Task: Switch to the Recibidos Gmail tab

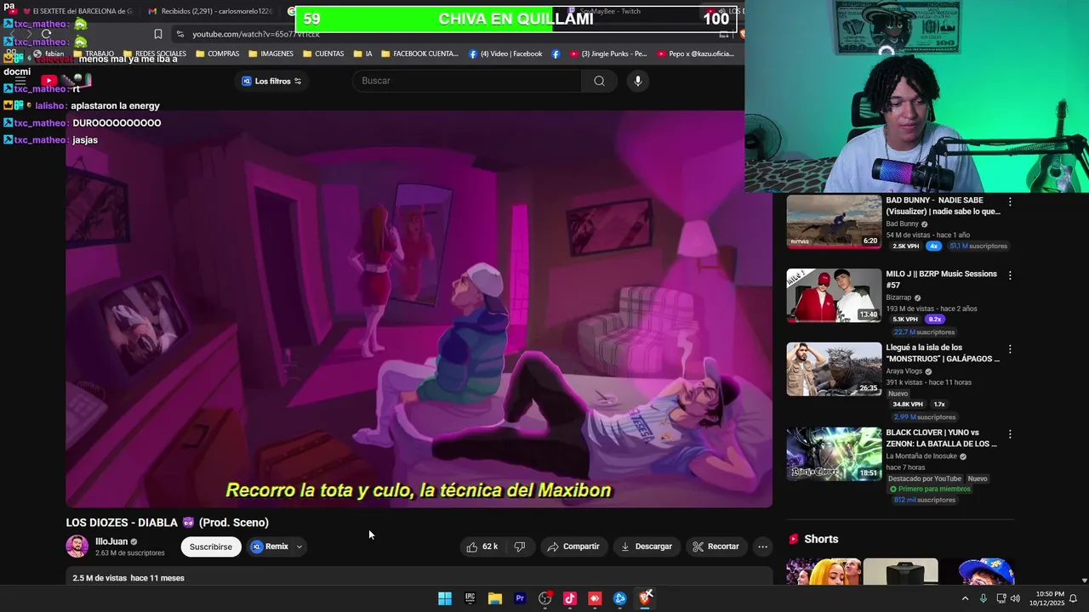Action: (210, 11)
